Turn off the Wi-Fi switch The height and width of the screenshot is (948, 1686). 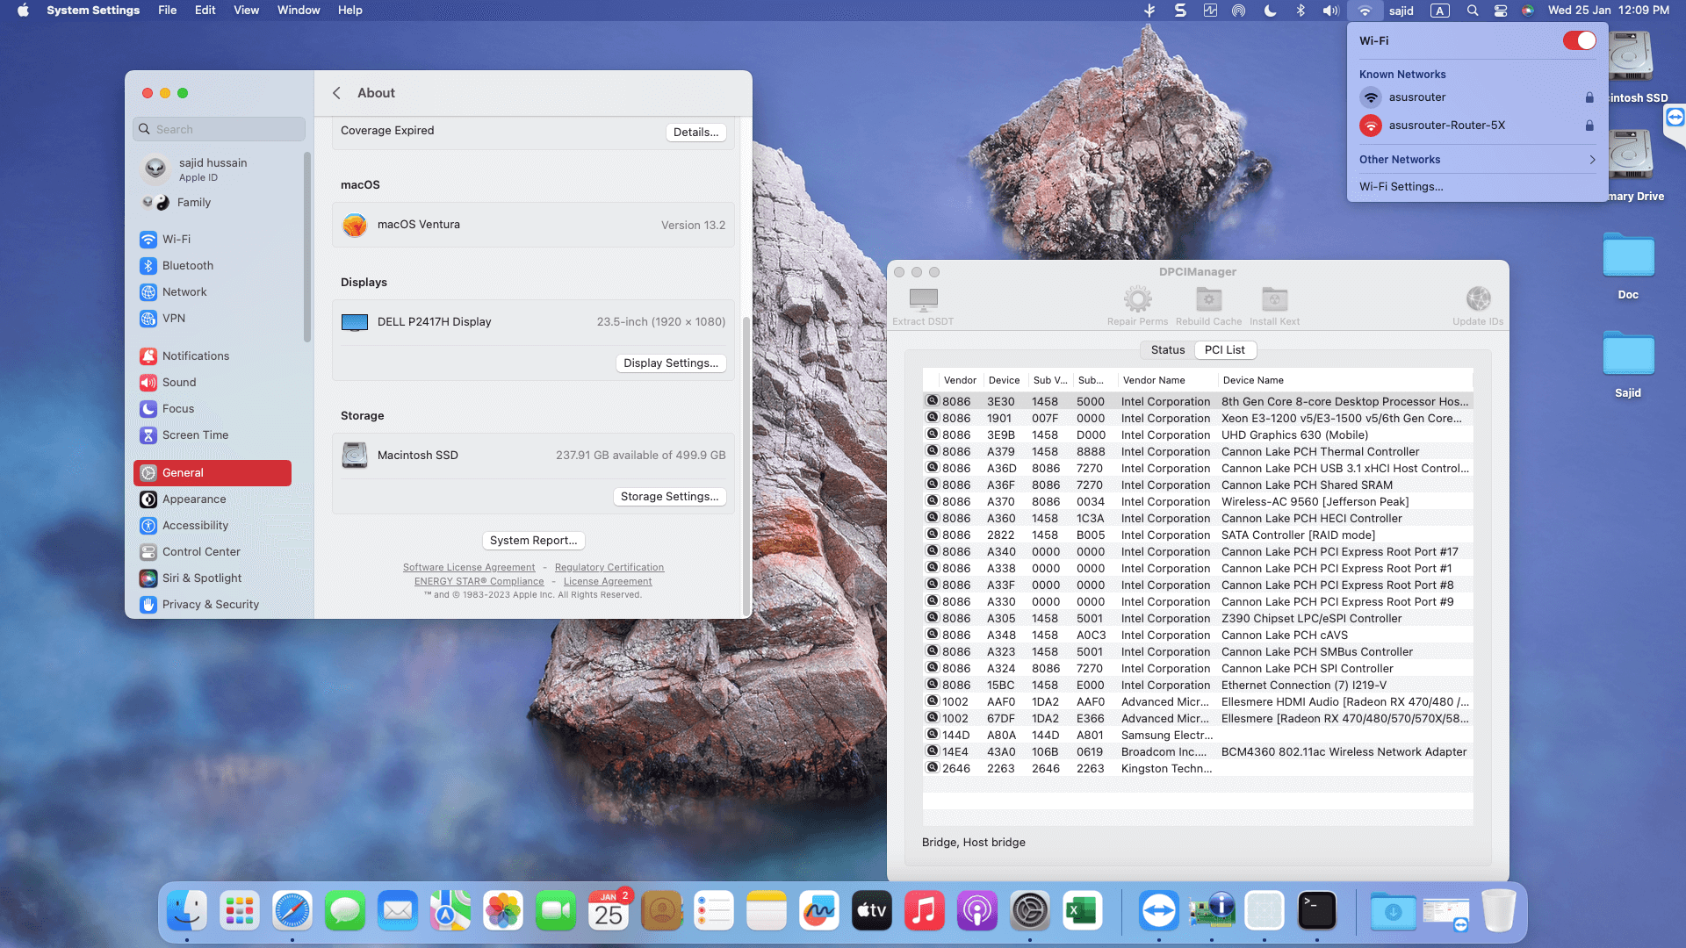[x=1579, y=40]
